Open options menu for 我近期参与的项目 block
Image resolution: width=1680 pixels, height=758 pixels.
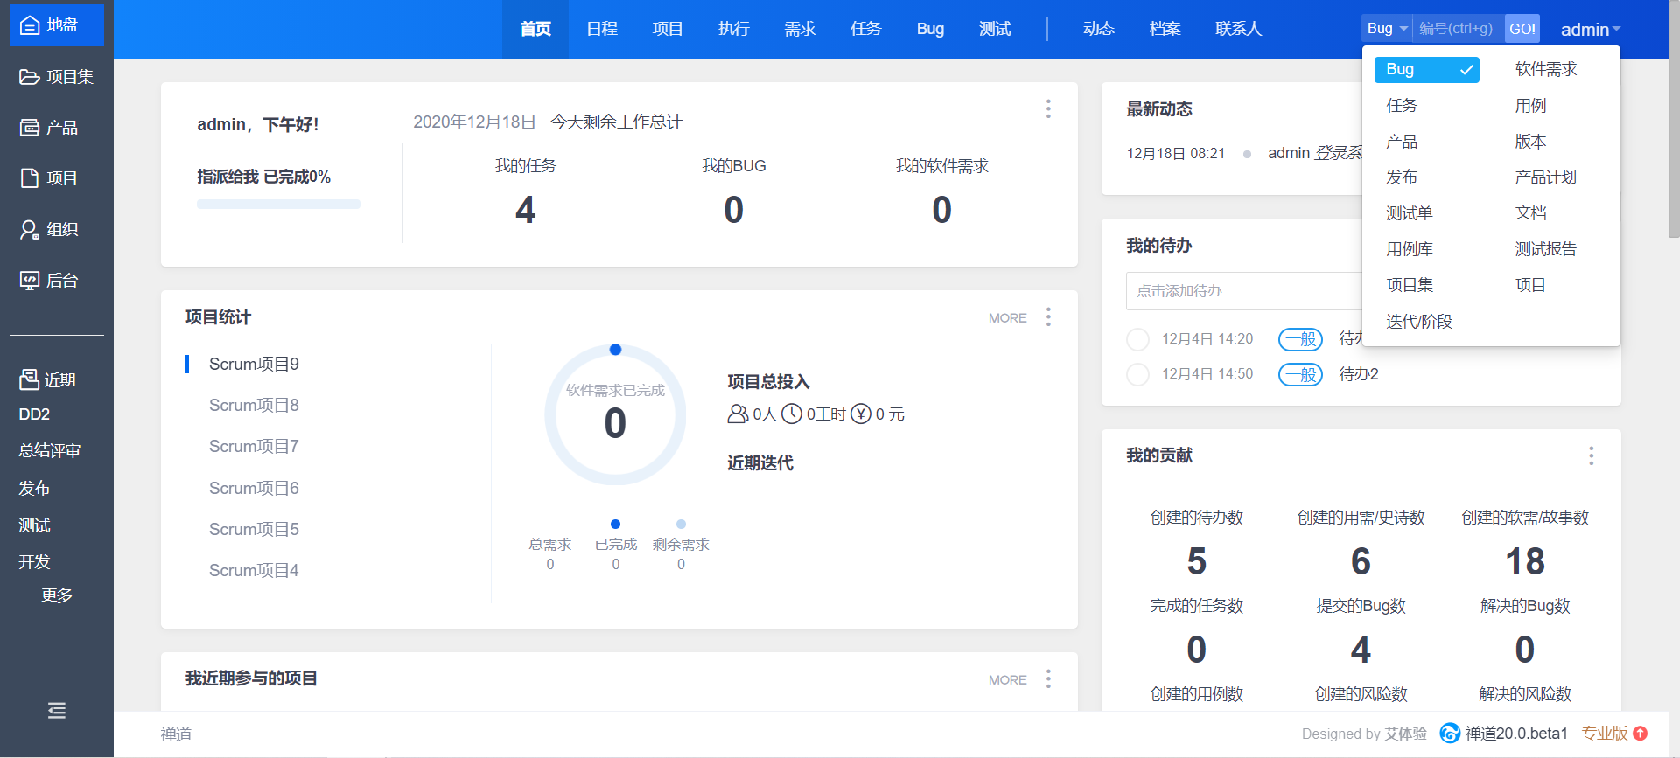1048,678
